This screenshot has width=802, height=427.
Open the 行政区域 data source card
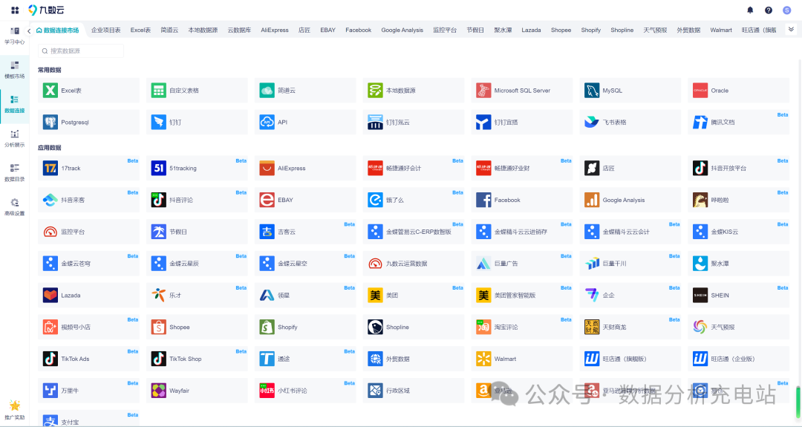pyautogui.click(x=414, y=390)
